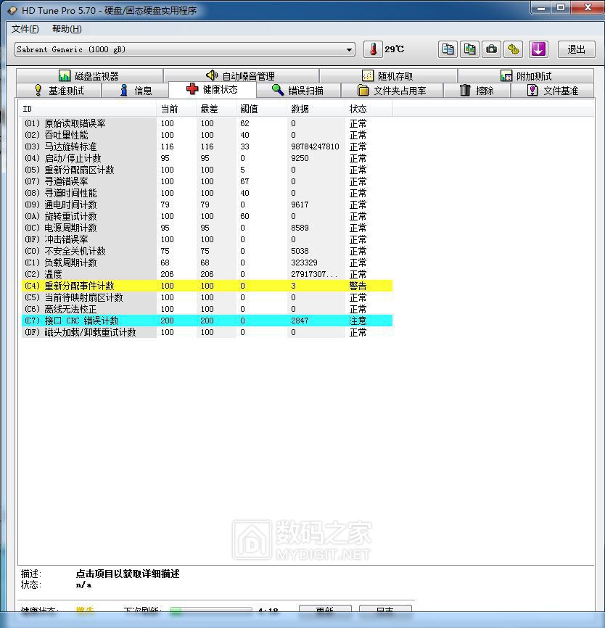
Task: Switch to the 磁盘监视器 tab
Action: coord(89,75)
